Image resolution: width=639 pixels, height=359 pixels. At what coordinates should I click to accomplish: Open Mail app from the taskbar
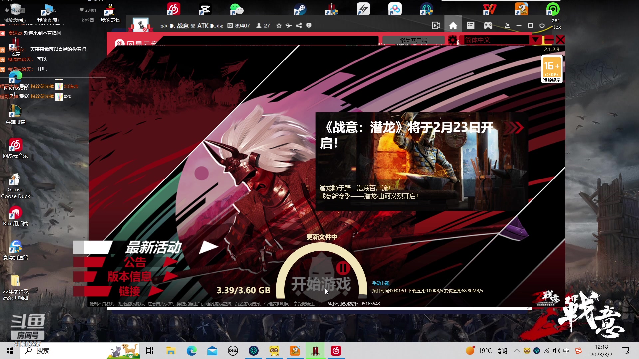click(212, 351)
